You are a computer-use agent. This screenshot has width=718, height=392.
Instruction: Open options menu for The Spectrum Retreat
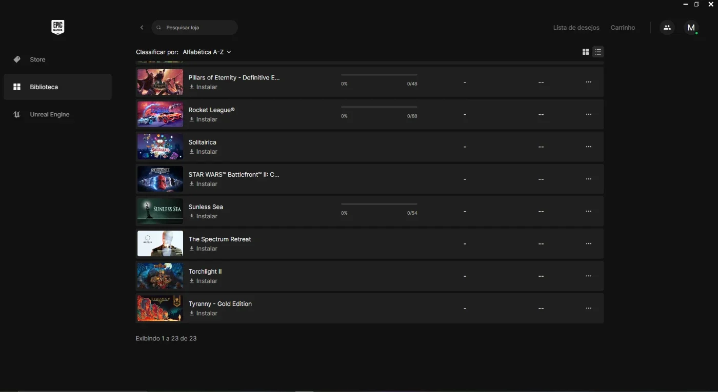588,243
